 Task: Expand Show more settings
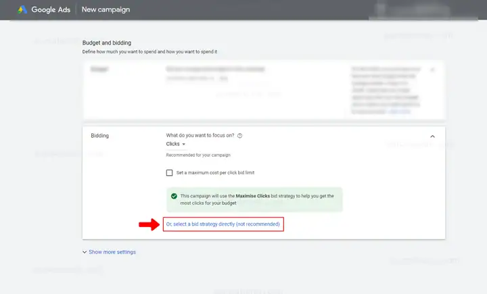[x=112, y=252]
